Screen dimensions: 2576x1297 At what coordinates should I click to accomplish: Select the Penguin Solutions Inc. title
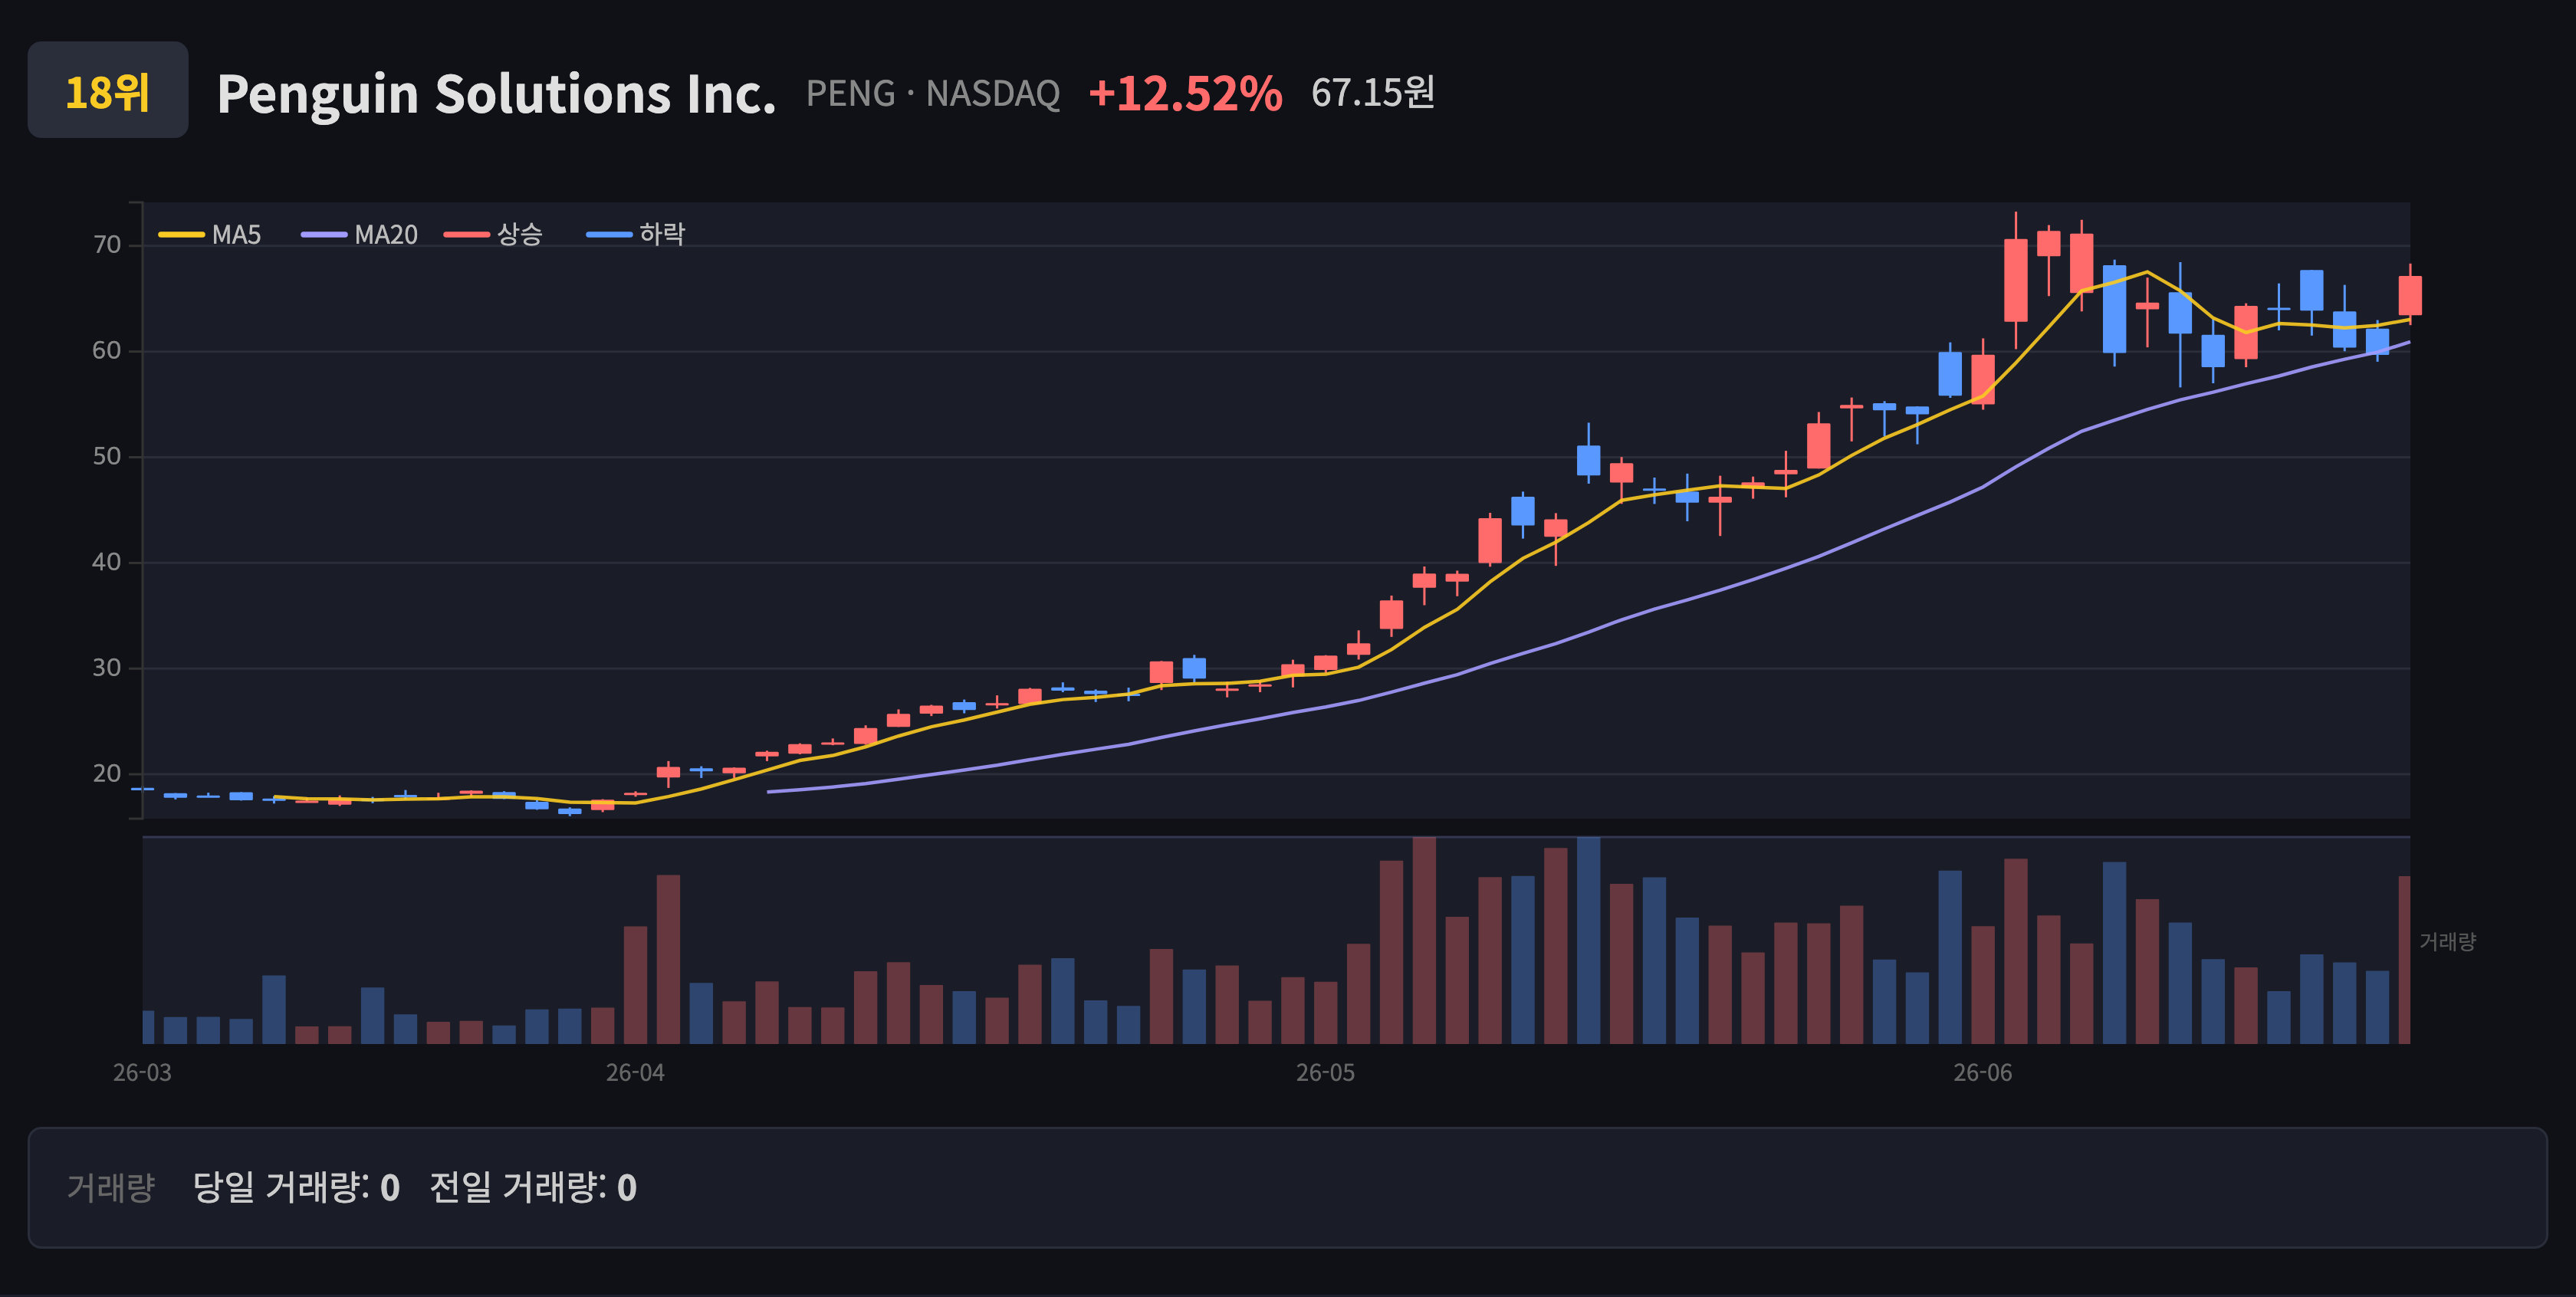496,93
